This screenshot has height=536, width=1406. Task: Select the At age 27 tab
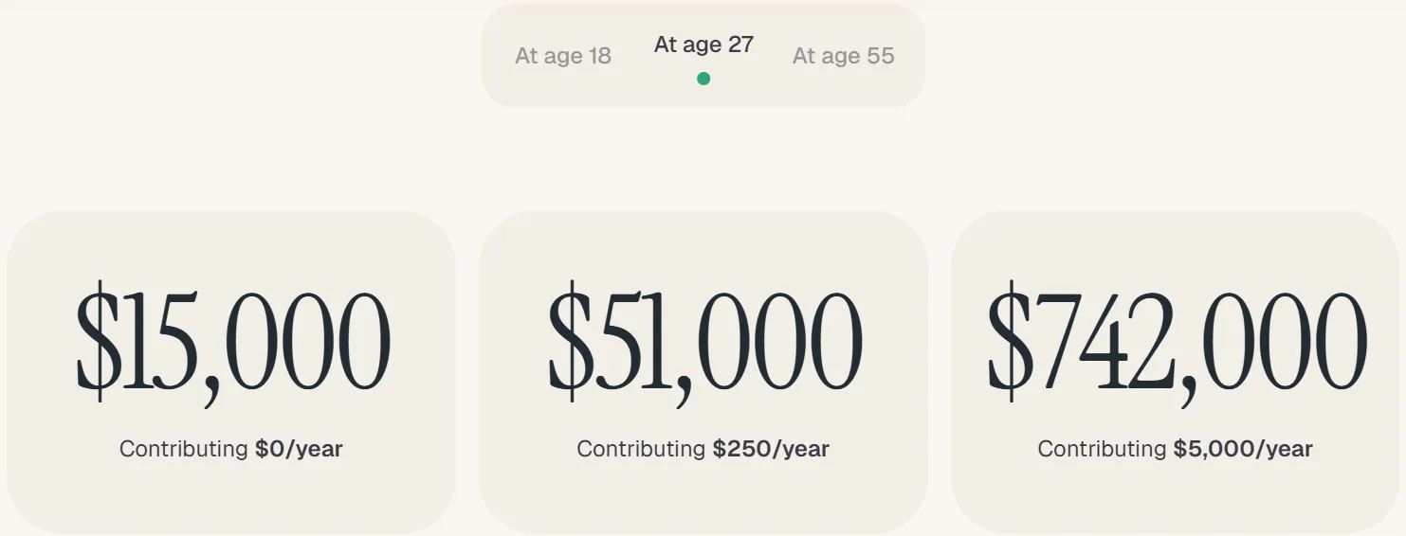703,45
